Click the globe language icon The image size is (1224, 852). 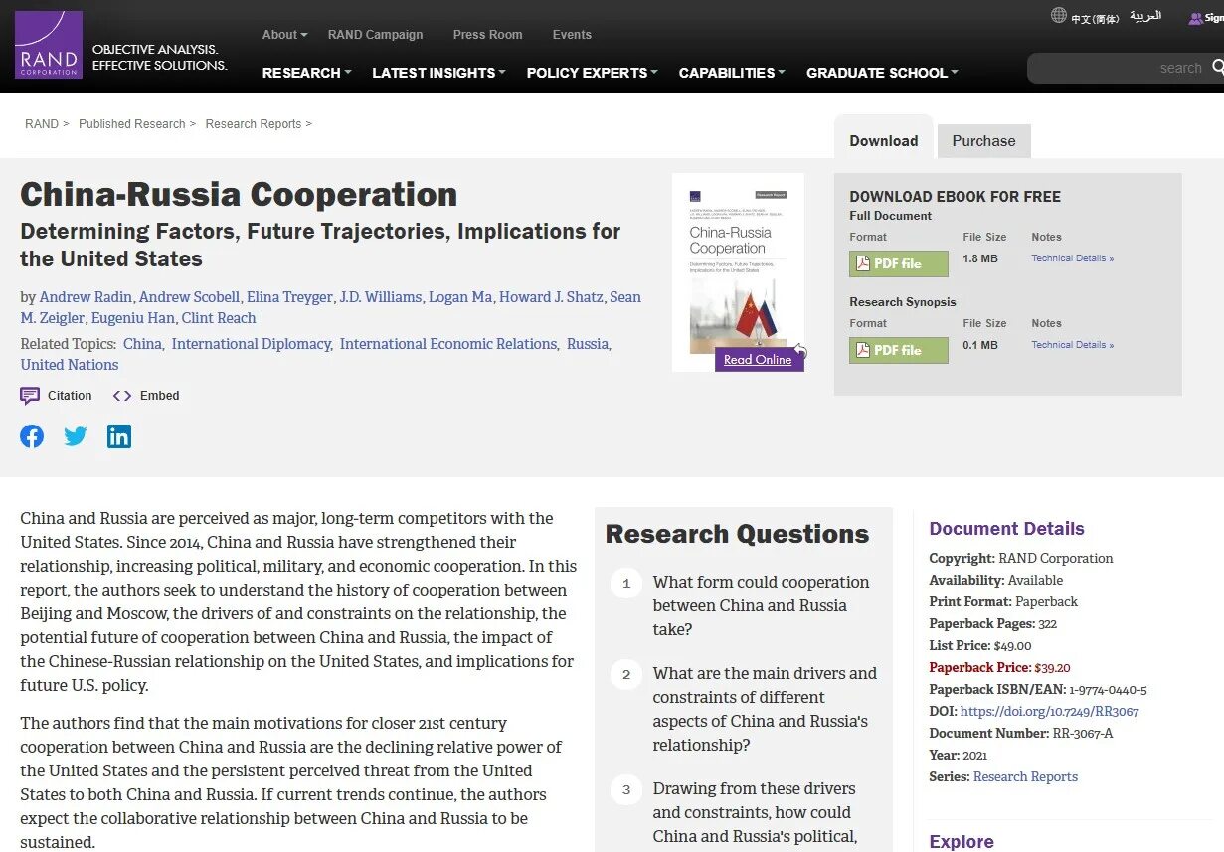(1059, 16)
